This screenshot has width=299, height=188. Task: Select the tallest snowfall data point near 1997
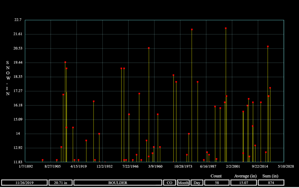226,28
